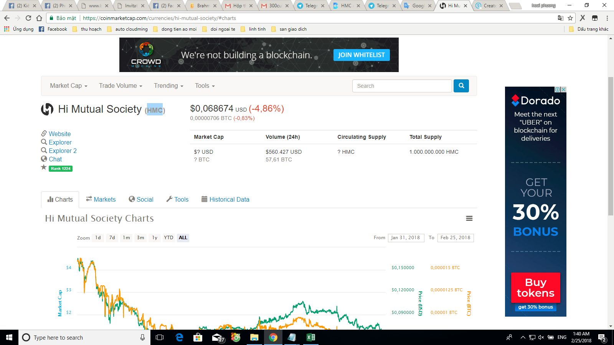Switch to the Social tab

click(x=141, y=199)
